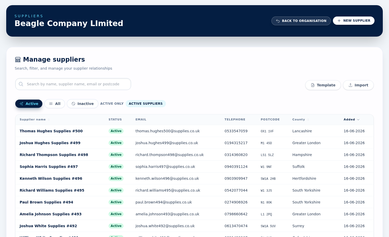Click the plus icon in New Supplier
The width and height of the screenshot is (389, 237).
(339, 21)
